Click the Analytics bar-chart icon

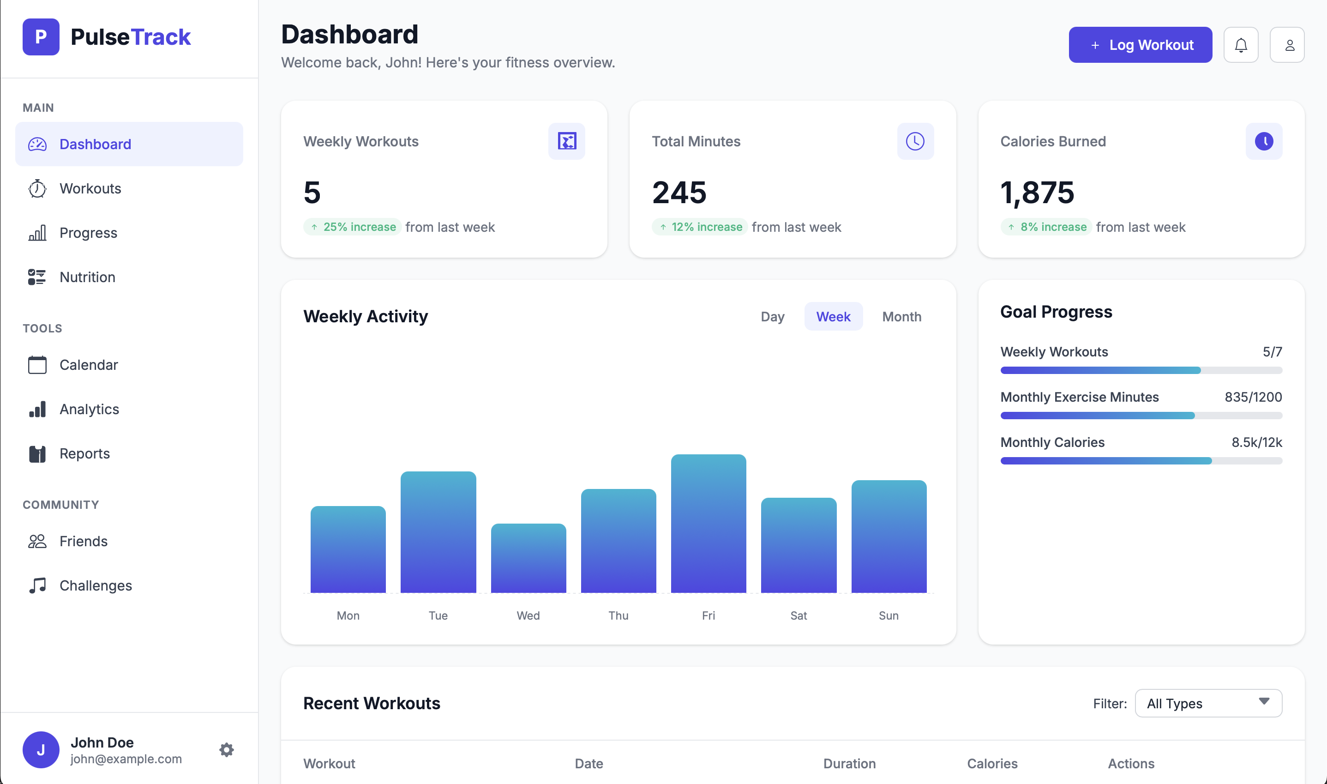click(37, 409)
